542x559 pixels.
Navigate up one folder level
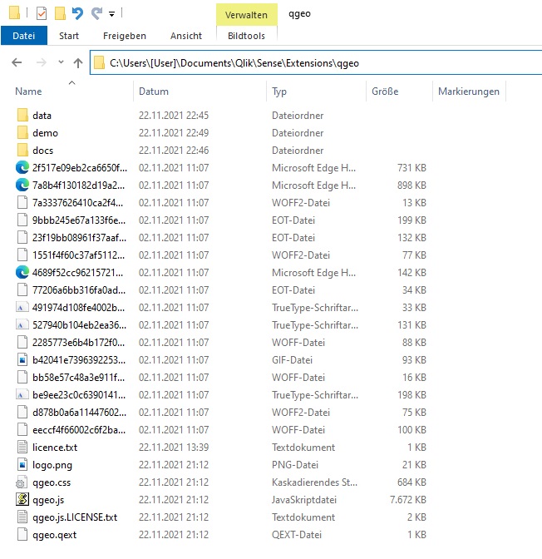(78, 62)
